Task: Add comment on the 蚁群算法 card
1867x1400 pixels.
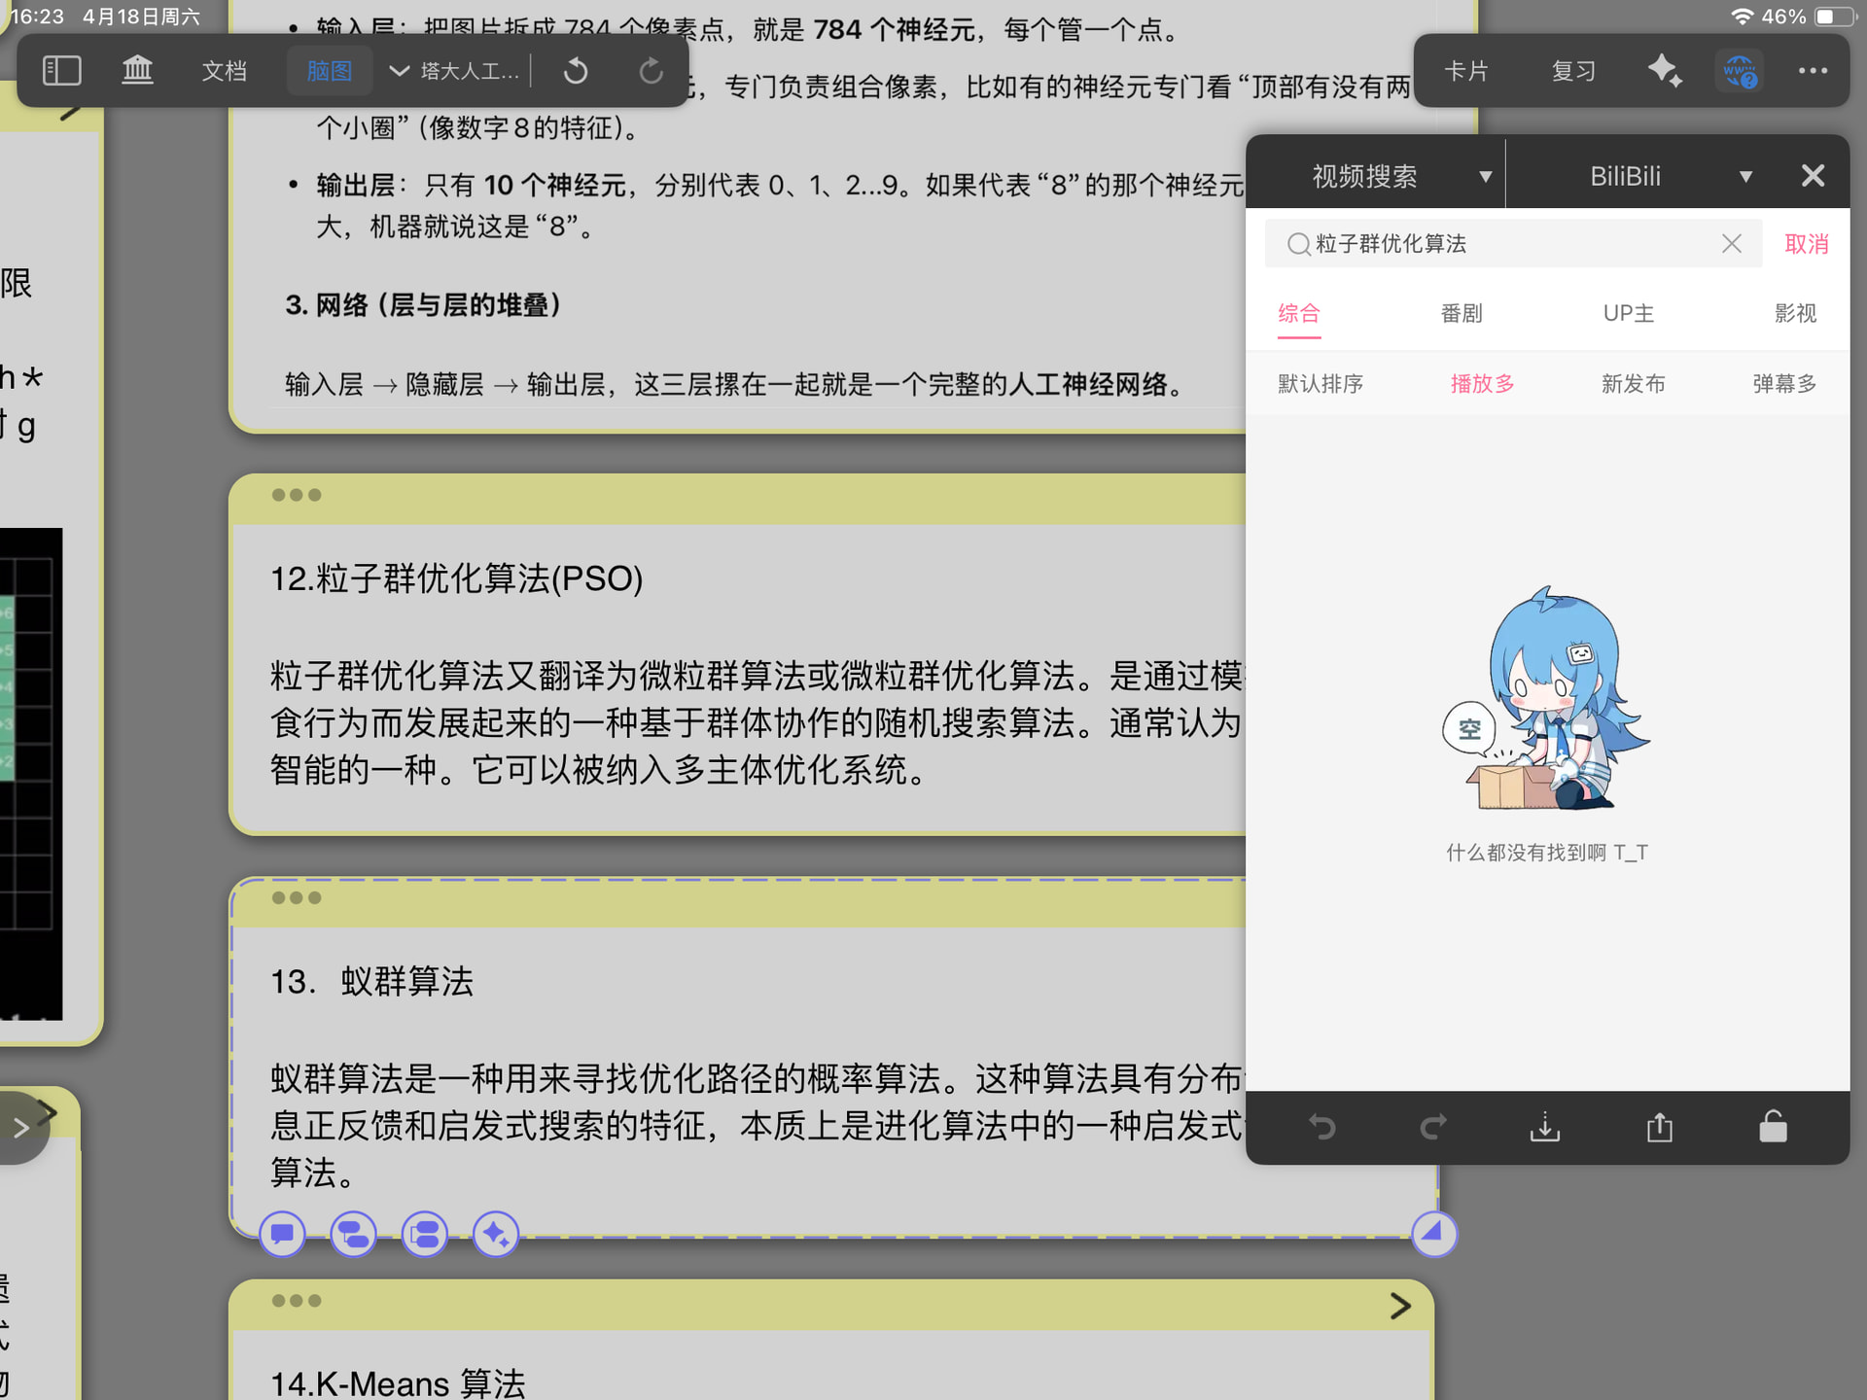Action: [283, 1234]
